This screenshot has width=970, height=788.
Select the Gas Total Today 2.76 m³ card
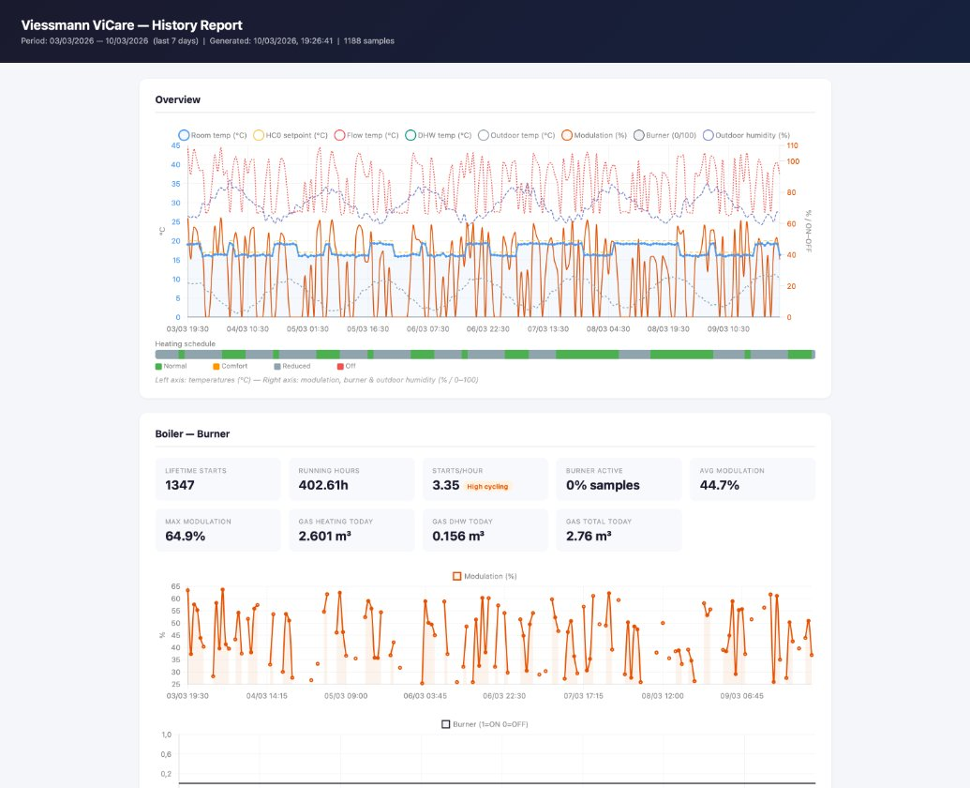pos(619,530)
